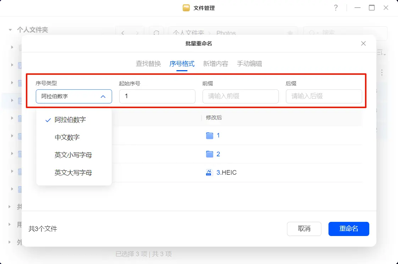Open the 新增内容 tab
The height and width of the screenshot is (264, 398).
click(x=215, y=64)
